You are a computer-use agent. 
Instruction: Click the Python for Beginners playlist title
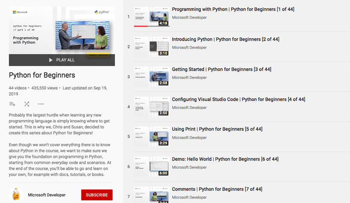[42, 75]
